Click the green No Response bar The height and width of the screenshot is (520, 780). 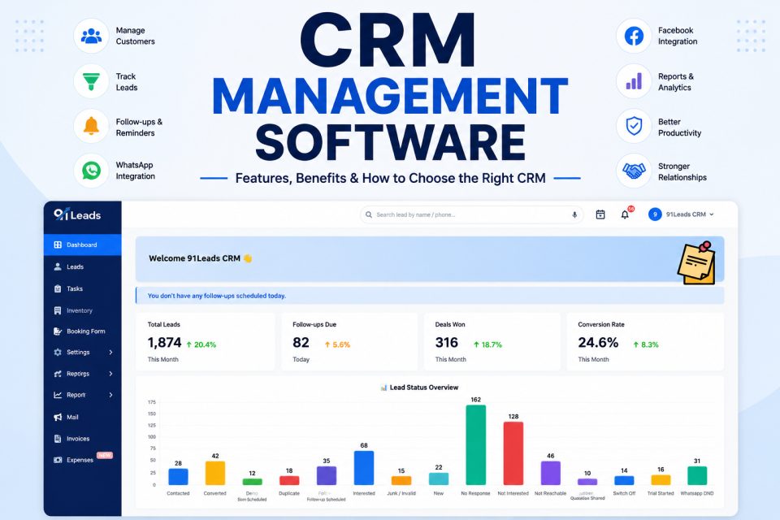(475, 445)
